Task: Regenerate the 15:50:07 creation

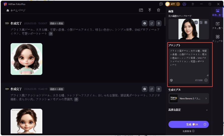Action: click(152, 23)
